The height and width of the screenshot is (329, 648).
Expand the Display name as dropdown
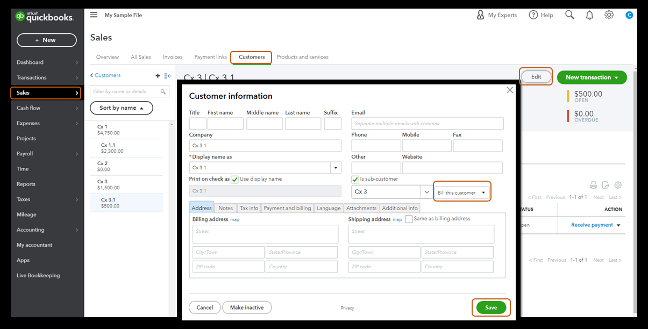(x=336, y=168)
